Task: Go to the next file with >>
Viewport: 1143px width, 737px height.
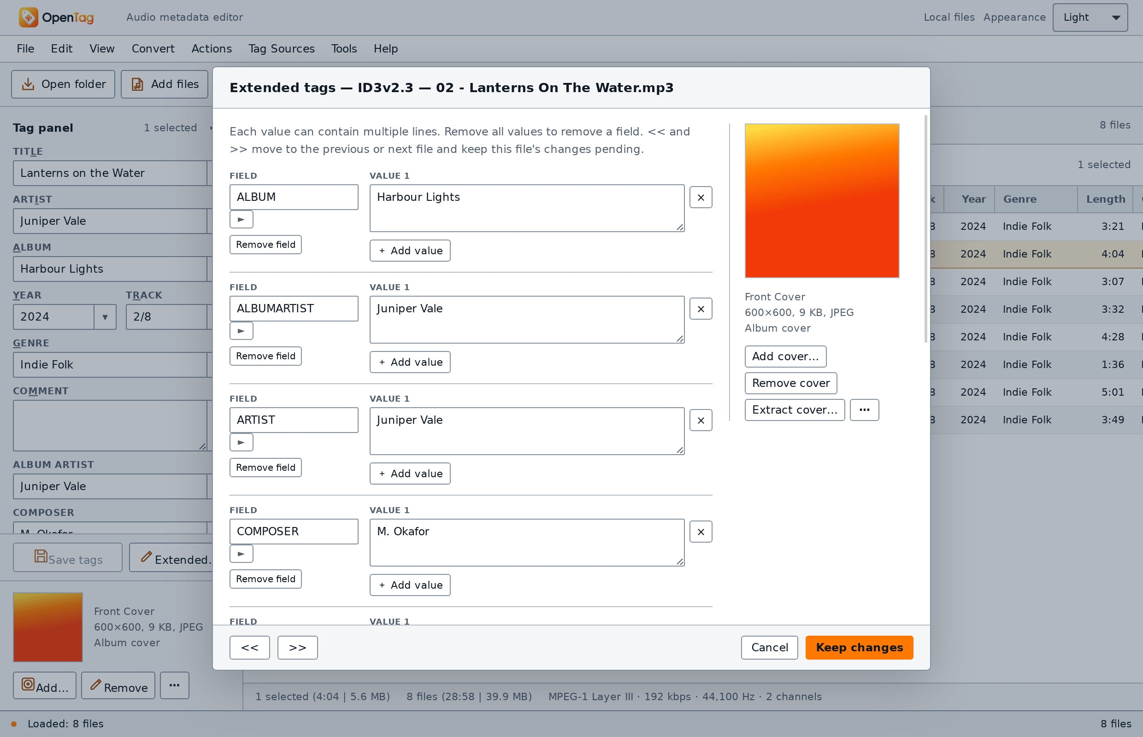Action: tap(297, 648)
